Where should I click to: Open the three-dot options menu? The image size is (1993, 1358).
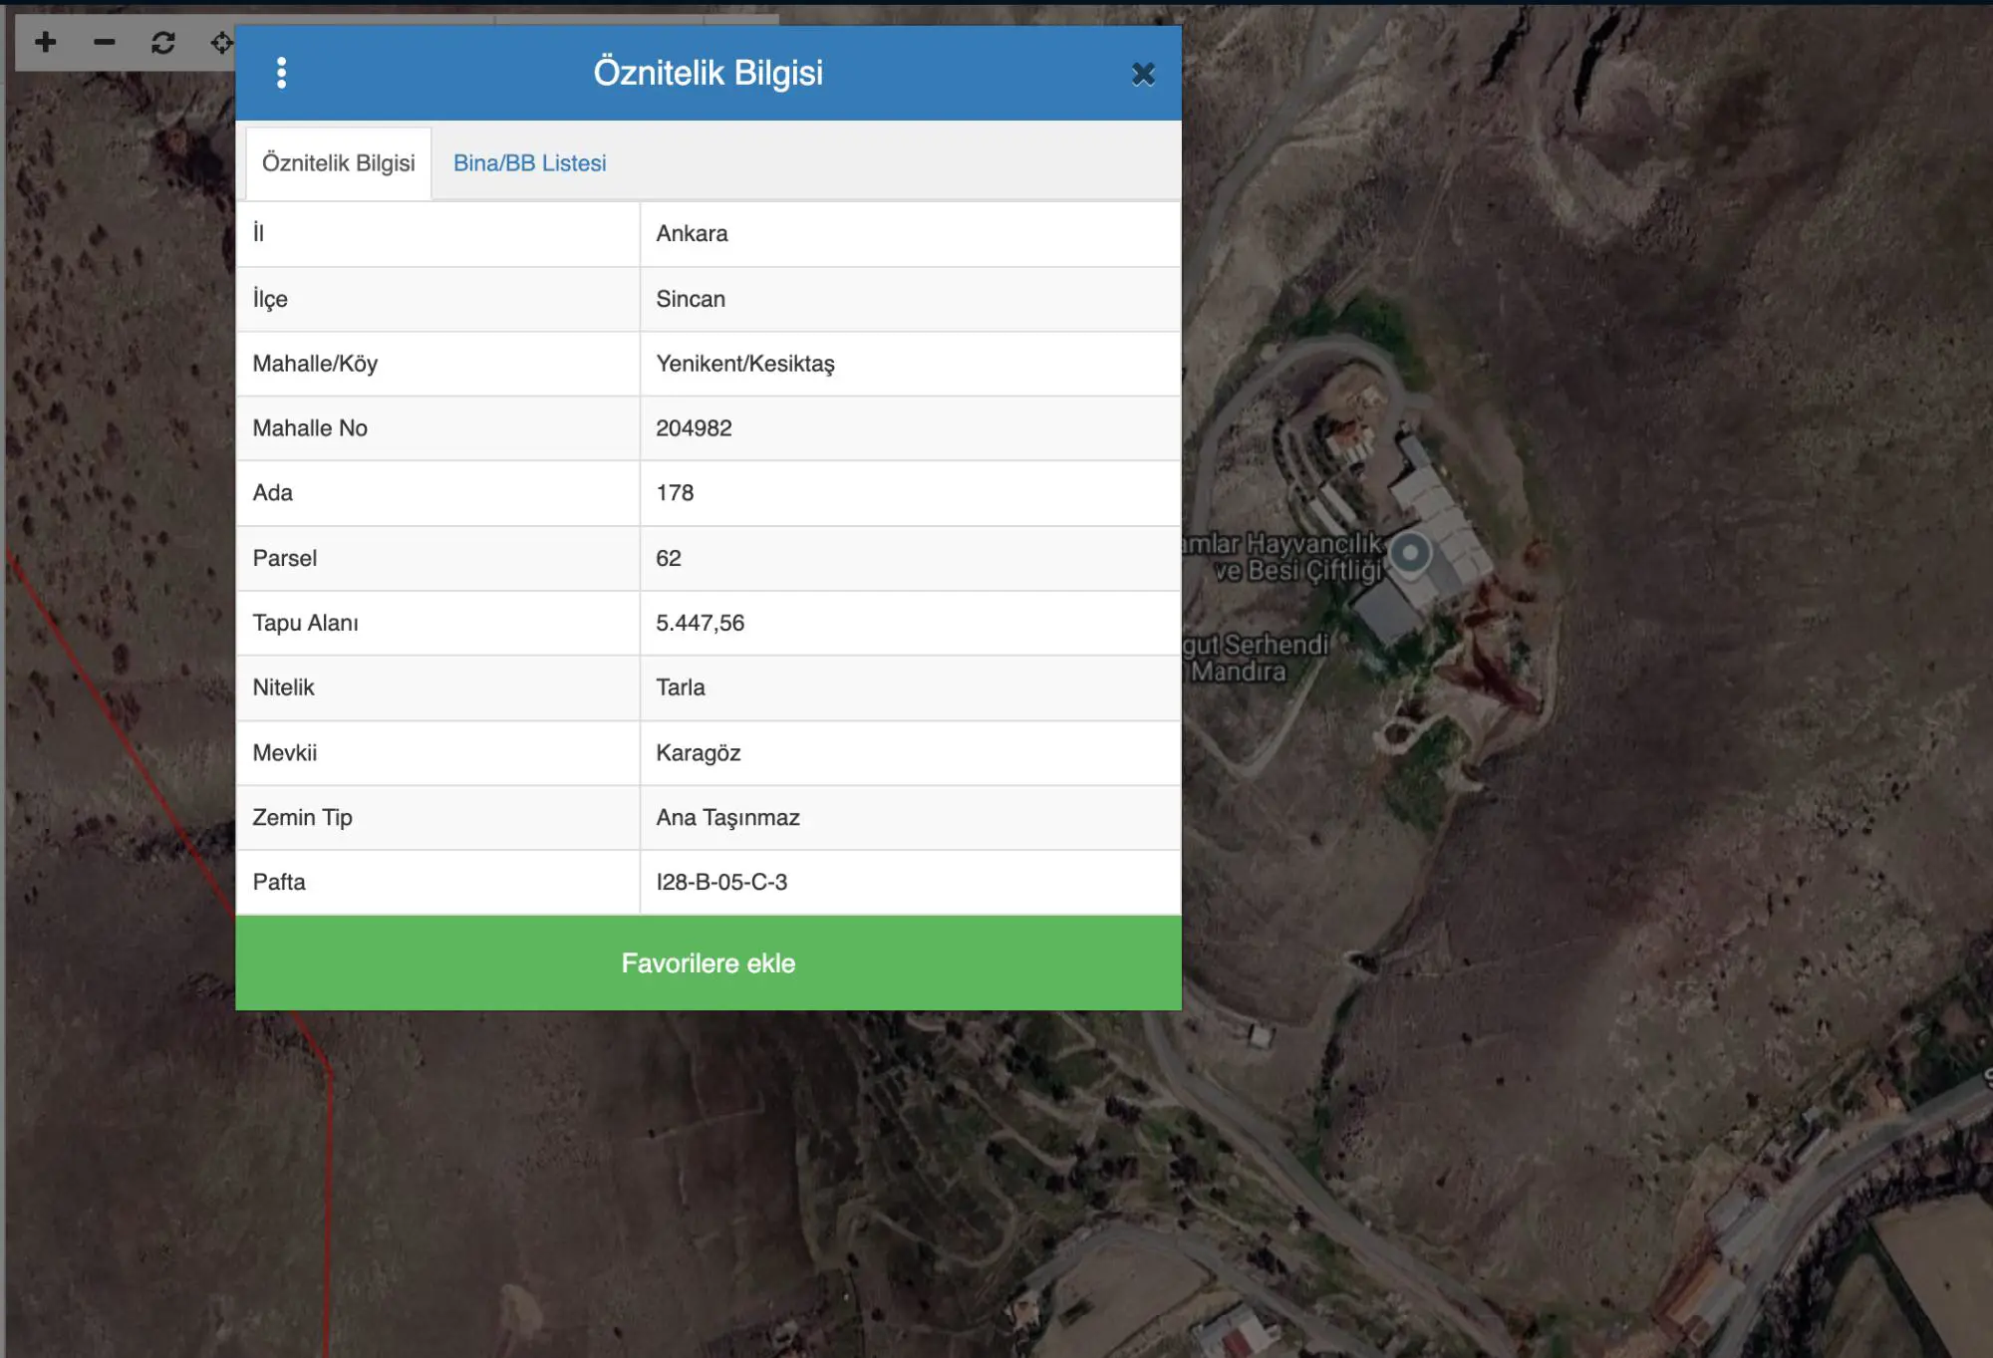(282, 73)
